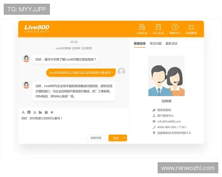Click the info@live800.com email link
The width and height of the screenshot is (222, 177).
[169, 121]
